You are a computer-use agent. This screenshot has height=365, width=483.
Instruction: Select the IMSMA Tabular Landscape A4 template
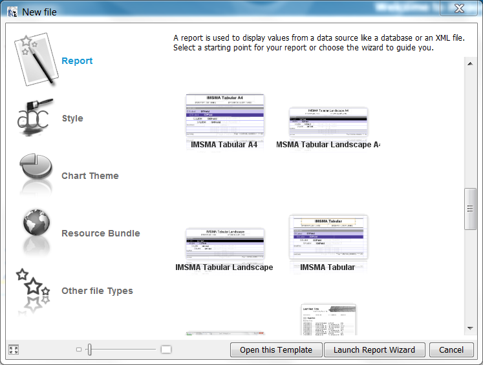328,123
